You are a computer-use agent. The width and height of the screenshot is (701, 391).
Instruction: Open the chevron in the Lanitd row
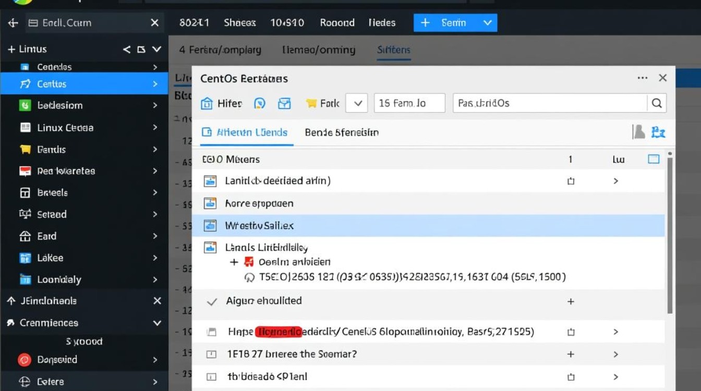pos(616,181)
